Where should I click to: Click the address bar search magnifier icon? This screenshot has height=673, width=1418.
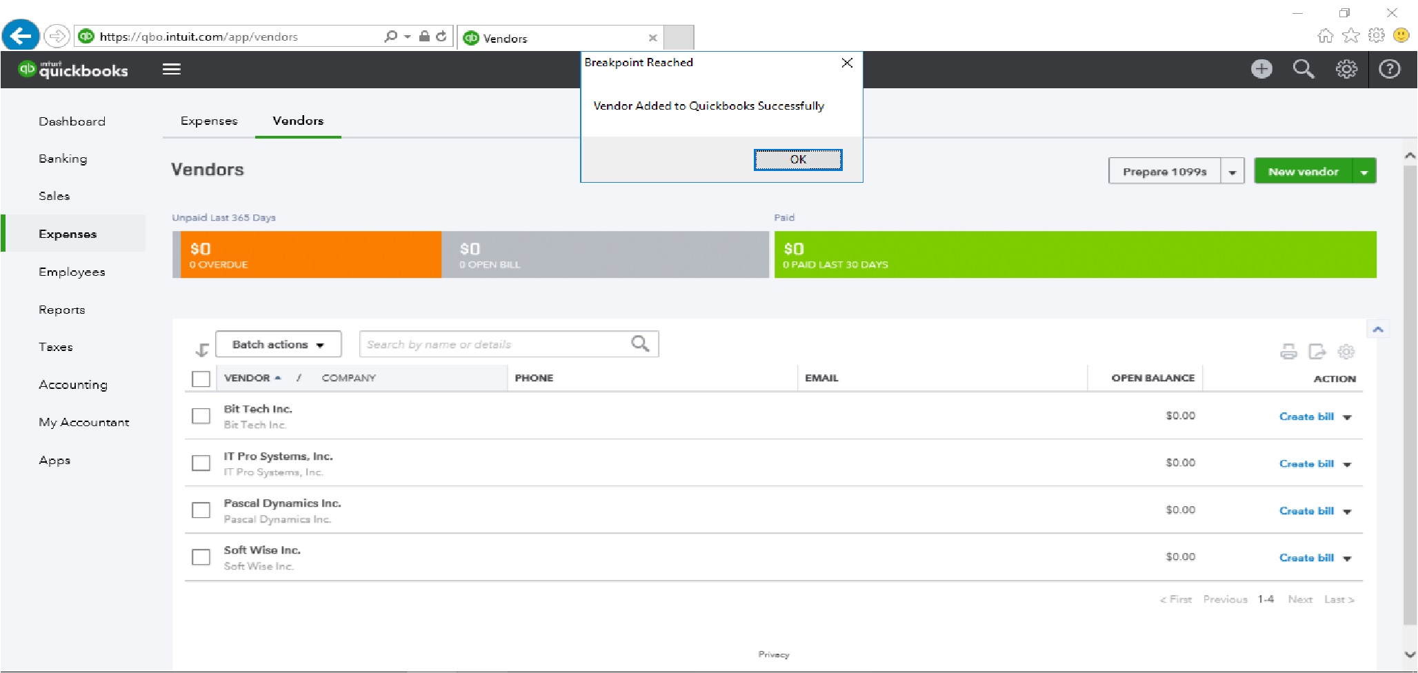click(390, 36)
